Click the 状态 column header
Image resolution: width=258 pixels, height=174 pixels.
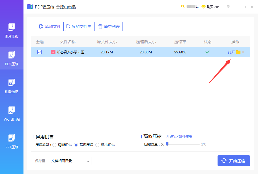207,42
